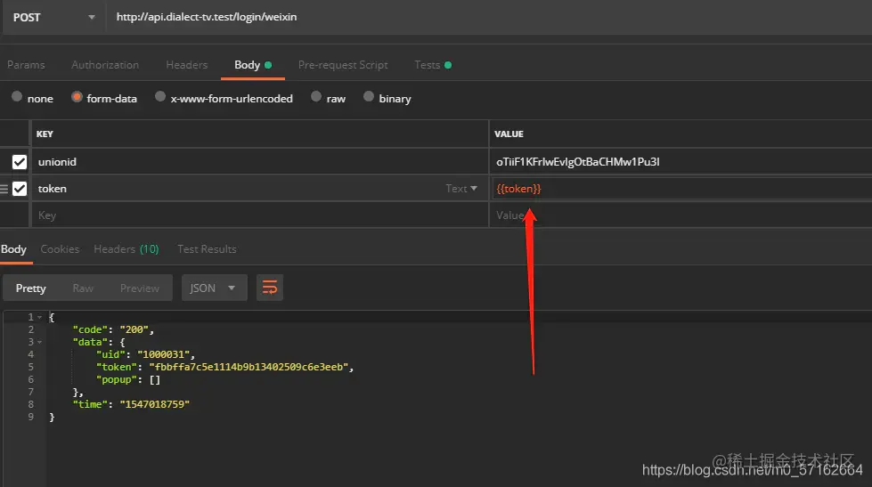
Task: Open the response Body tab
Action: coord(14,249)
